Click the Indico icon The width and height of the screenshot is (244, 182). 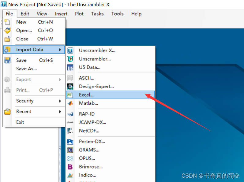[70, 175]
